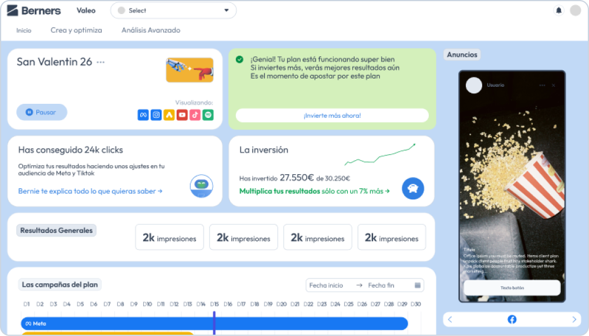Viewport: 589px width, 336px height.
Task: Click the Meta platform icon
Action: tap(143, 115)
